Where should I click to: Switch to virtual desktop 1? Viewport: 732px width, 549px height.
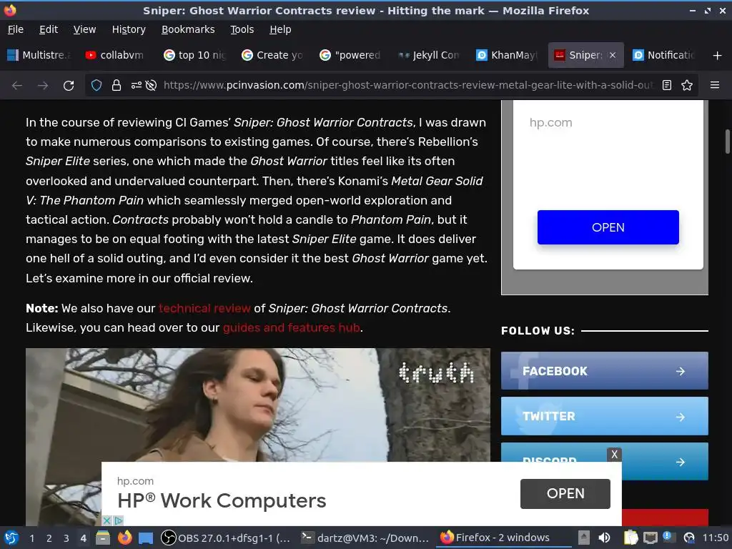(x=31, y=538)
